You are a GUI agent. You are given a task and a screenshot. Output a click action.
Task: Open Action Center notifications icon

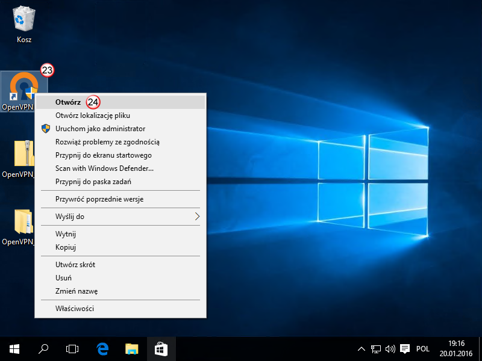click(x=405, y=349)
